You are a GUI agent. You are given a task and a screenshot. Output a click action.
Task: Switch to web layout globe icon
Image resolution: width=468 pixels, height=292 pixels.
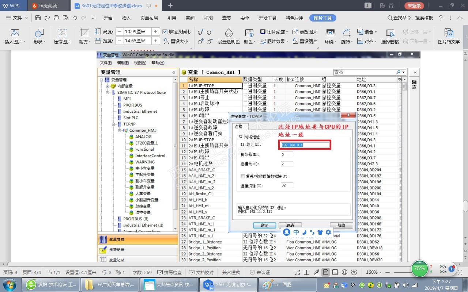pyautogui.click(x=344, y=272)
